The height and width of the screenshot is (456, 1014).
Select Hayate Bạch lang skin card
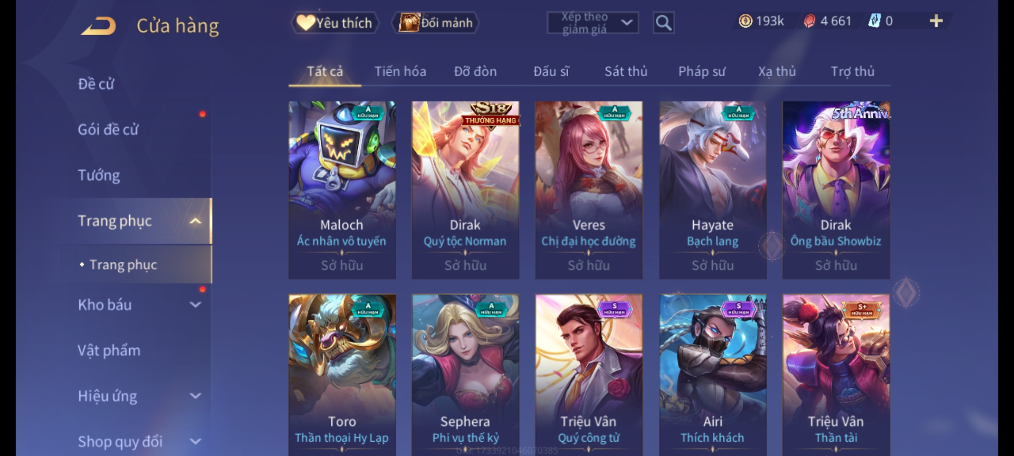[712, 190]
